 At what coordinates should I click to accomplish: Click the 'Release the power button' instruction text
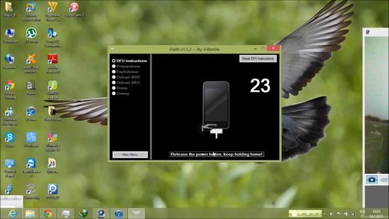[216, 154]
